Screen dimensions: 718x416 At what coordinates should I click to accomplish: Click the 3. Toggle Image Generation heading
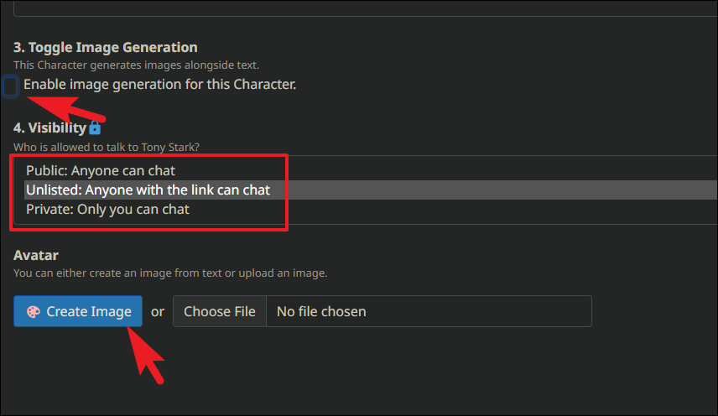[x=106, y=47]
